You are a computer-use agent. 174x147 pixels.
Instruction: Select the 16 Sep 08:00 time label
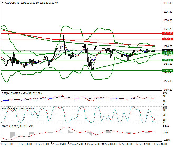click(x=109, y=144)
